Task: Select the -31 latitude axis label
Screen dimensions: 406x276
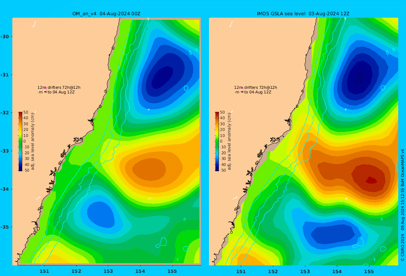Action: [5, 75]
